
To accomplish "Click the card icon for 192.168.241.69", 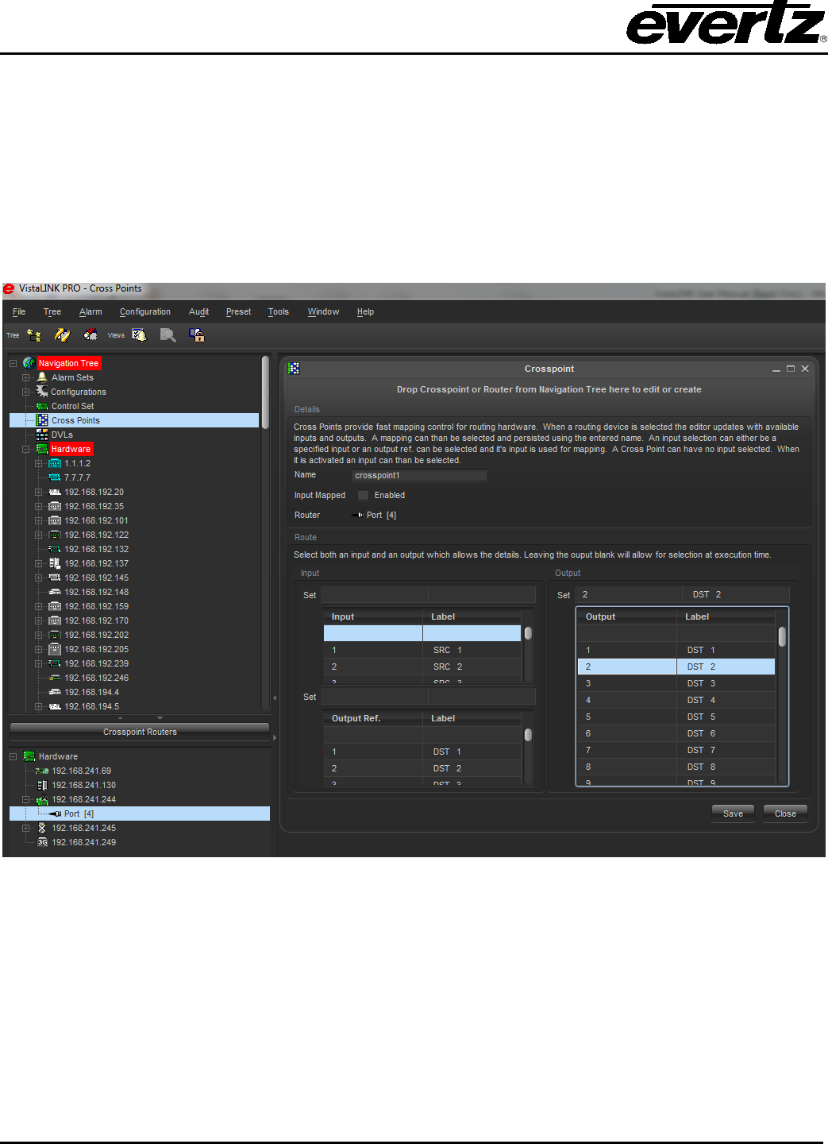I will tap(42, 771).
